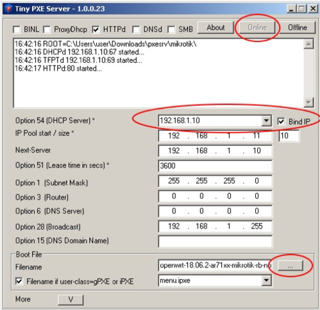Click the Next-Server address field
320x310 pixels.
[x=215, y=151]
